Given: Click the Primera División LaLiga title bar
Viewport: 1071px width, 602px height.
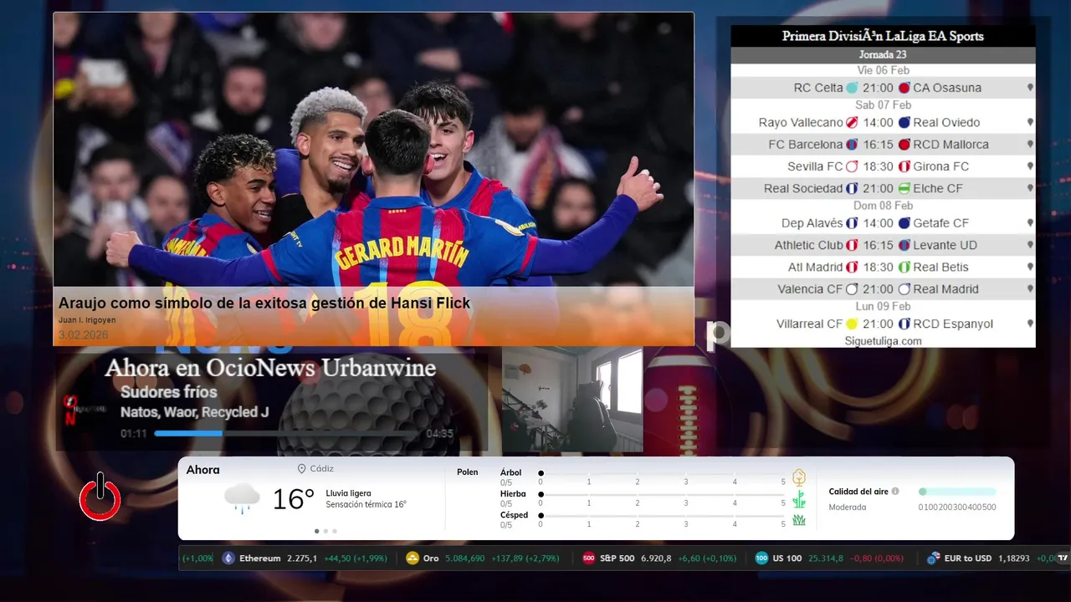Looking at the screenshot, I should pyautogui.click(x=883, y=36).
